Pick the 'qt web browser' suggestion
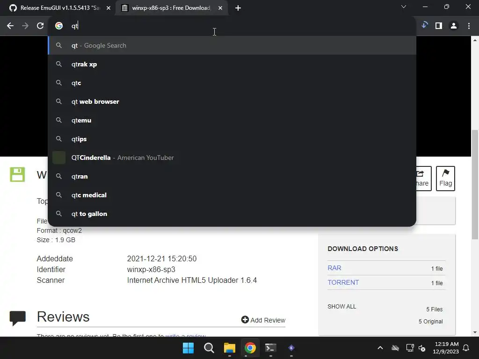This screenshot has height=359, width=479. [x=232, y=101]
